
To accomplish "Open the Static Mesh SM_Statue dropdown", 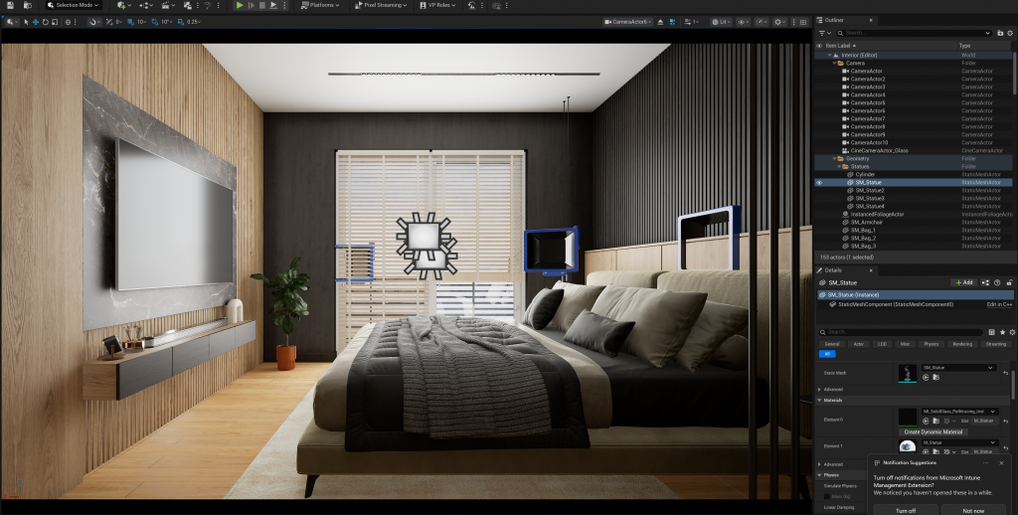I will pyautogui.click(x=958, y=368).
